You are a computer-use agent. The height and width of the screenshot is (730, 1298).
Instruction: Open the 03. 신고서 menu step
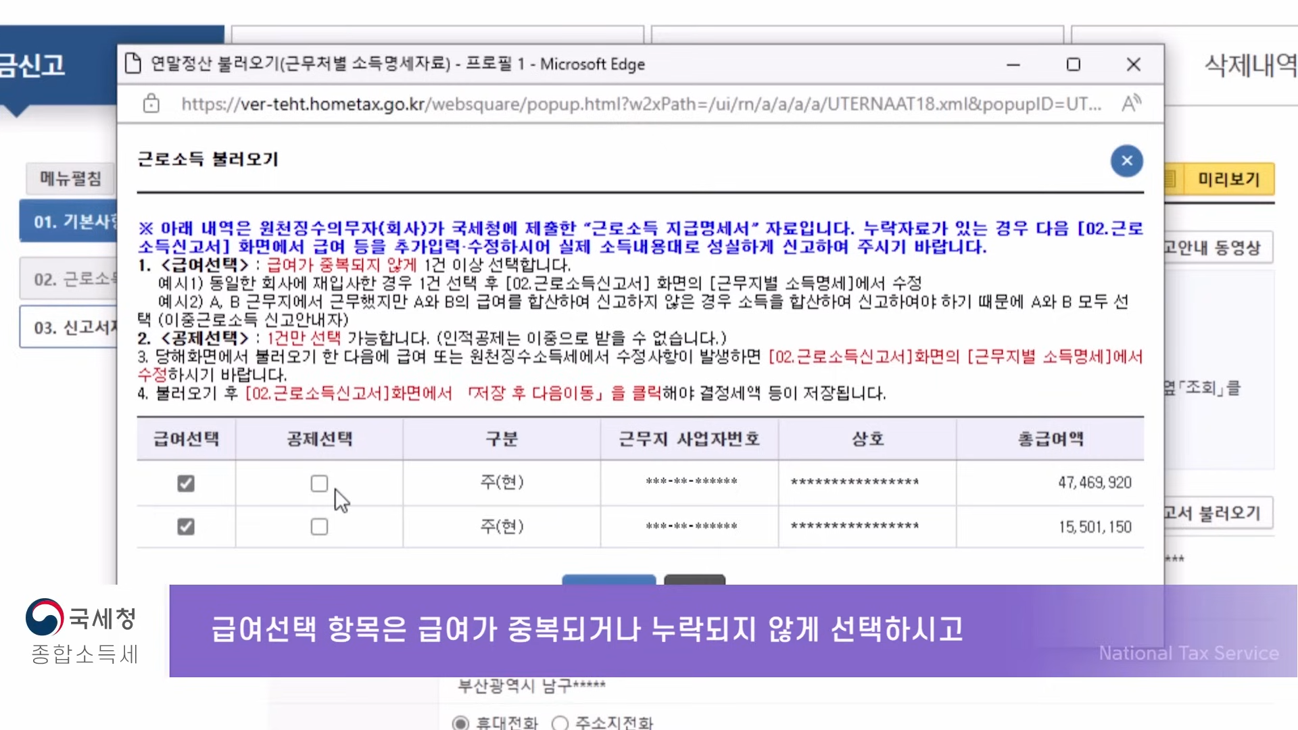coord(69,328)
